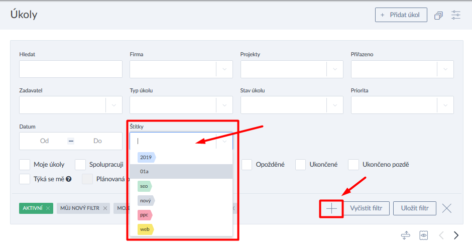Click the row spacing icon below filters
Screen dimensions: 472x247
(x=406, y=235)
